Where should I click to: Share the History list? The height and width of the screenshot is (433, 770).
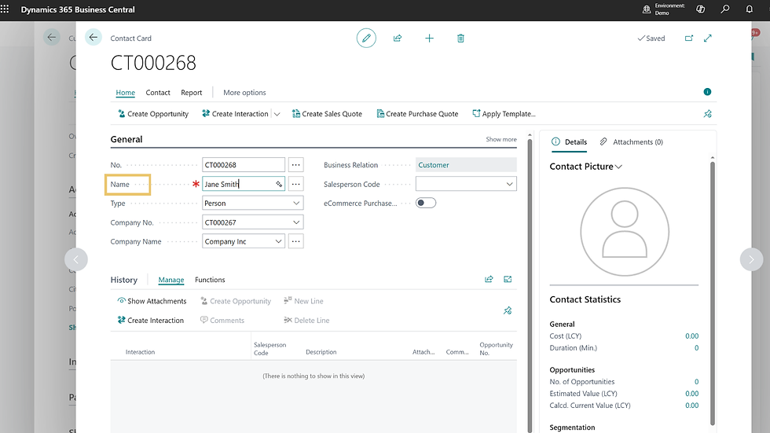click(x=489, y=279)
